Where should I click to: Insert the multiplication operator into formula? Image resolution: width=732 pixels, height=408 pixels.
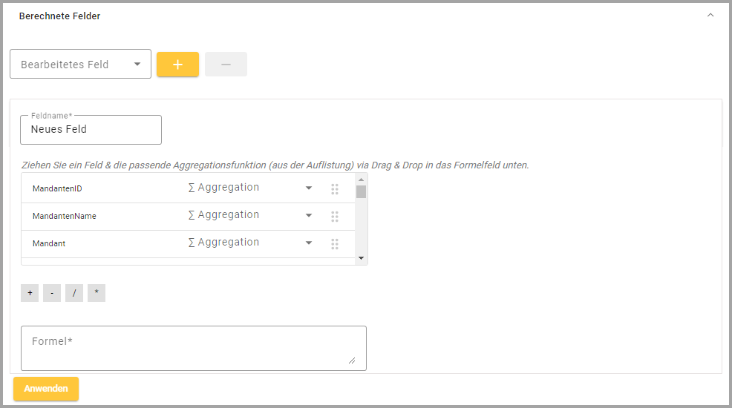click(97, 293)
